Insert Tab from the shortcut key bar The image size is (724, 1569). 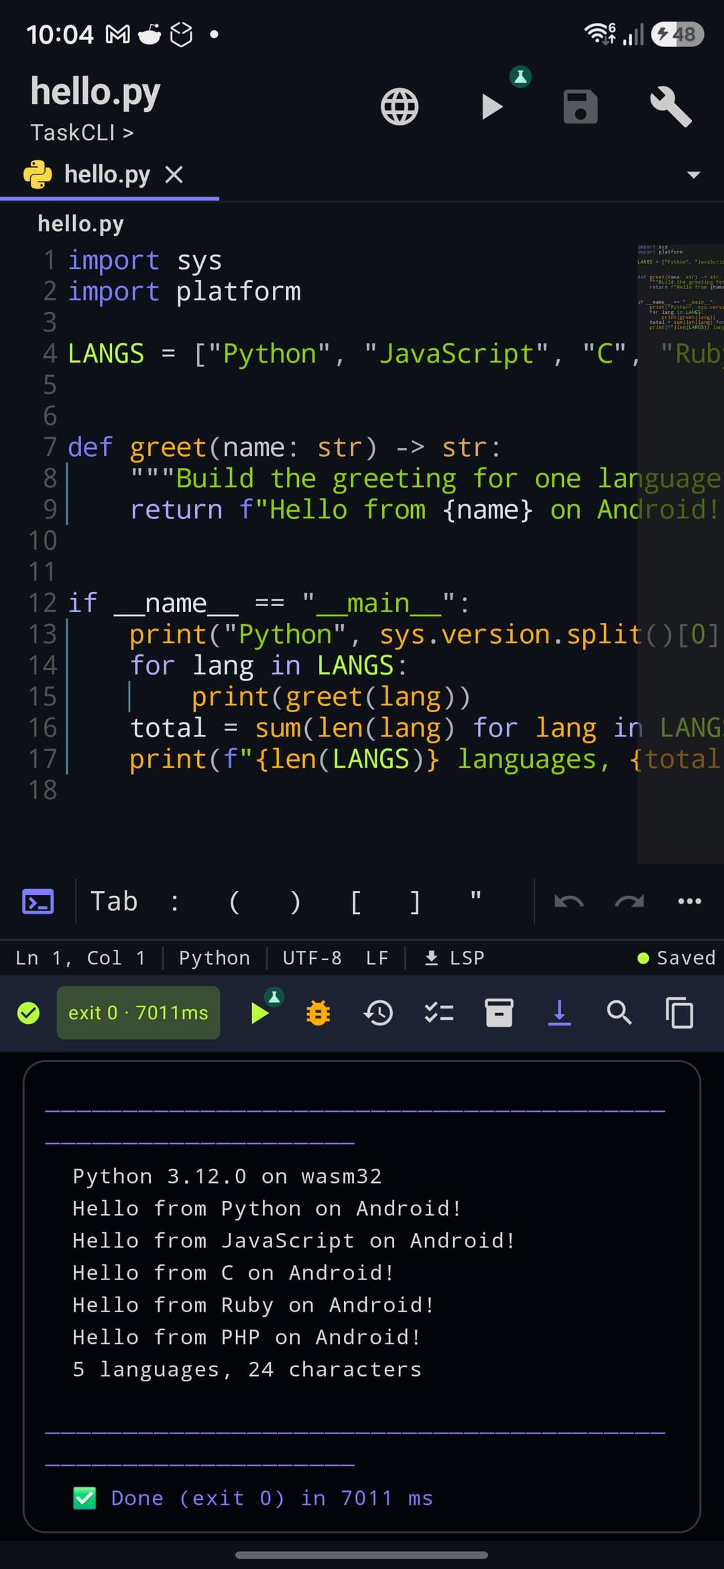(114, 902)
